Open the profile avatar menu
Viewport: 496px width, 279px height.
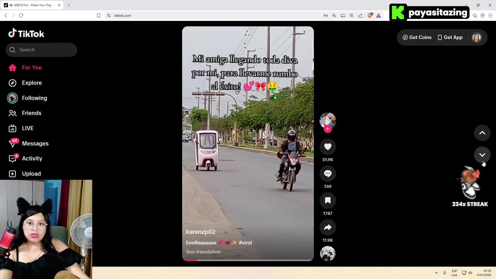pyautogui.click(x=477, y=37)
